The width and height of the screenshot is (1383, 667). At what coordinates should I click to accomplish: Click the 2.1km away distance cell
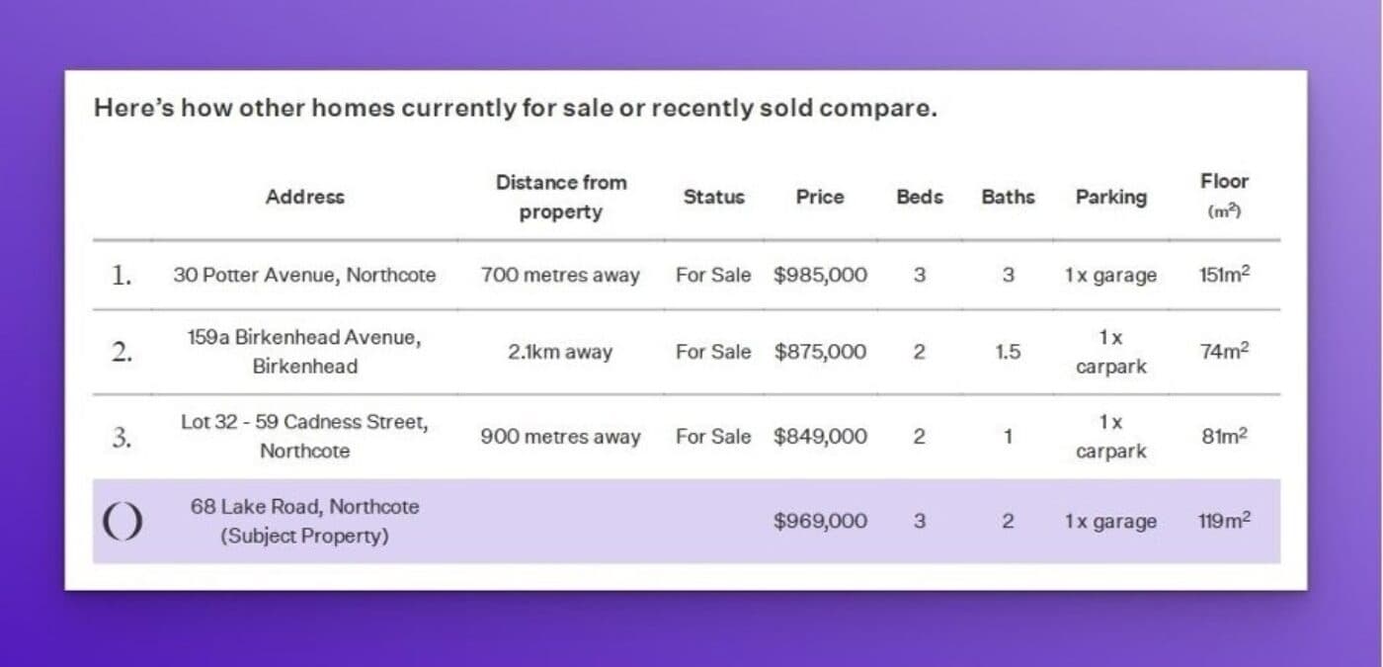coord(560,352)
